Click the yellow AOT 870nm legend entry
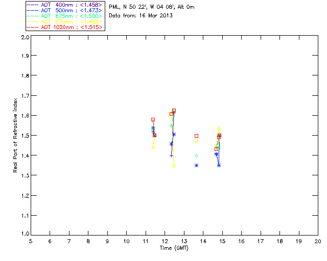This screenshot has height=261, width=327. [65, 21]
